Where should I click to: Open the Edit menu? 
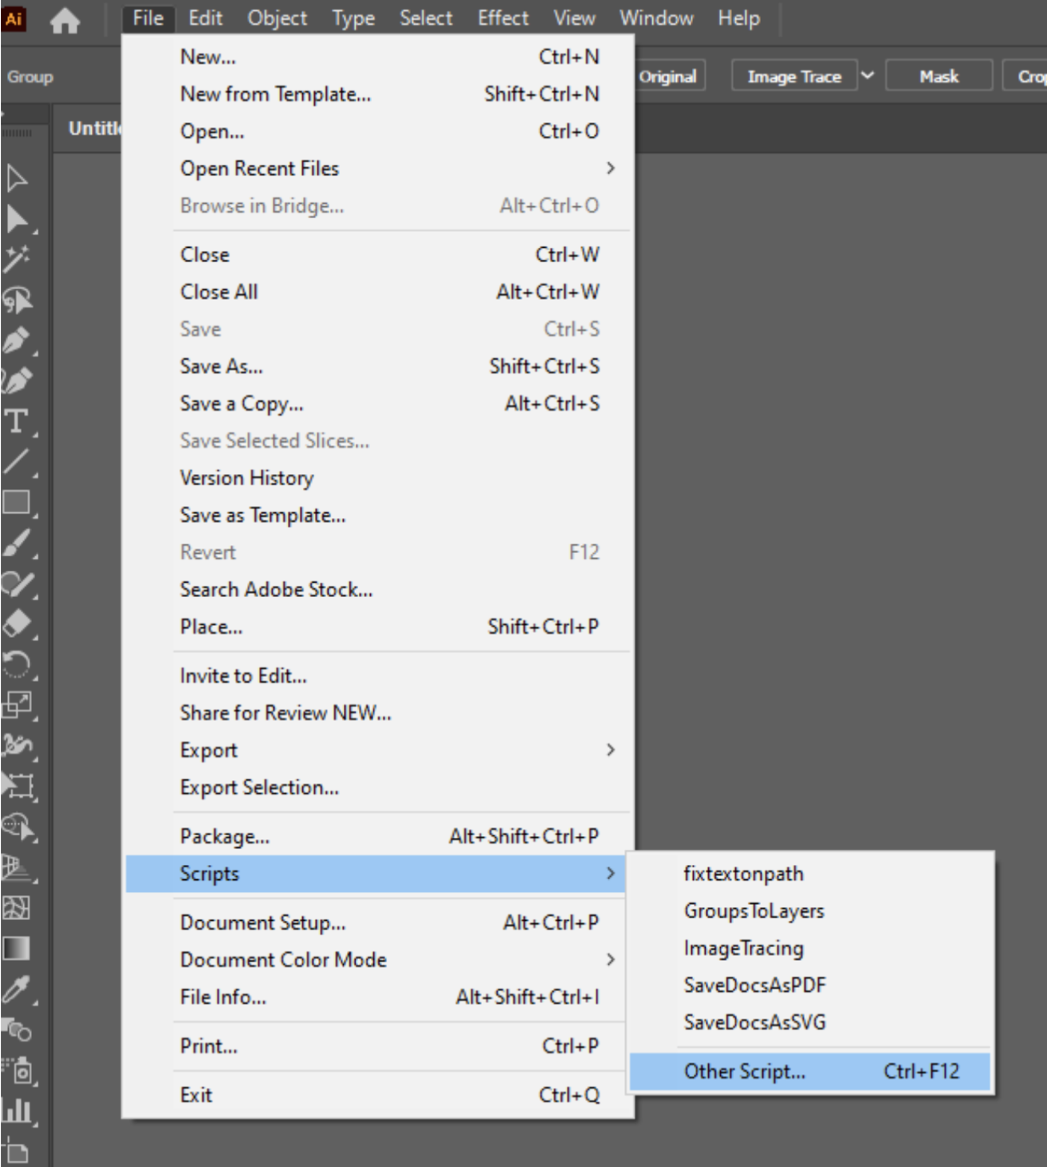point(205,18)
